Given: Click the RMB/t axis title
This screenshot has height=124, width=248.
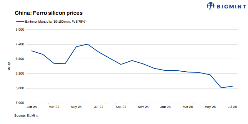Looking at the screenshot, I should 9,66.
